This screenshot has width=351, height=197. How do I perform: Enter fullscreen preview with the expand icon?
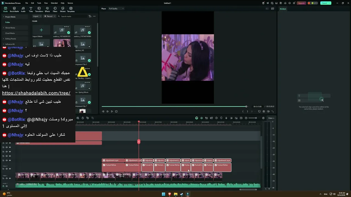tap(273, 111)
